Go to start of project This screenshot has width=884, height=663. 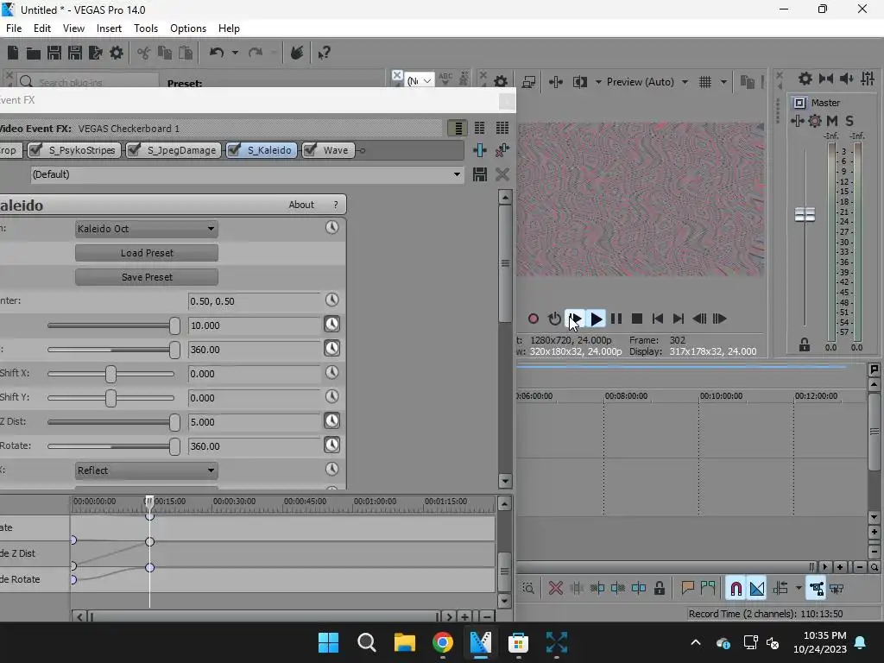(657, 319)
